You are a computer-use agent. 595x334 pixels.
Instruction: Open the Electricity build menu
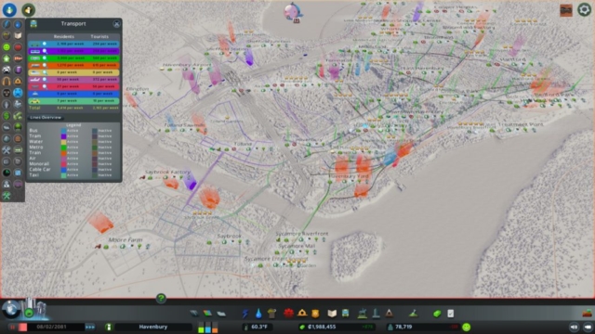(245, 314)
